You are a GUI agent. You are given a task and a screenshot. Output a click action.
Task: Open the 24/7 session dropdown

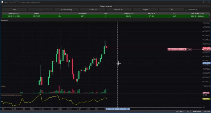181,111
